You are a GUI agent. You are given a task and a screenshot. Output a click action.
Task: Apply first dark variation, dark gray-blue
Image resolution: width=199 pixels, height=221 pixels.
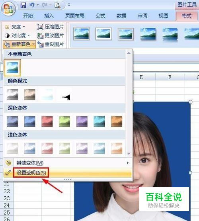point(12,121)
